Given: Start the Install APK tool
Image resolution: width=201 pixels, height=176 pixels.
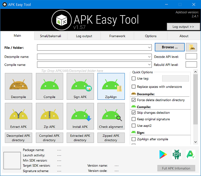Looking at the screenshot, I should pyautogui.click(x=80, y=116).
